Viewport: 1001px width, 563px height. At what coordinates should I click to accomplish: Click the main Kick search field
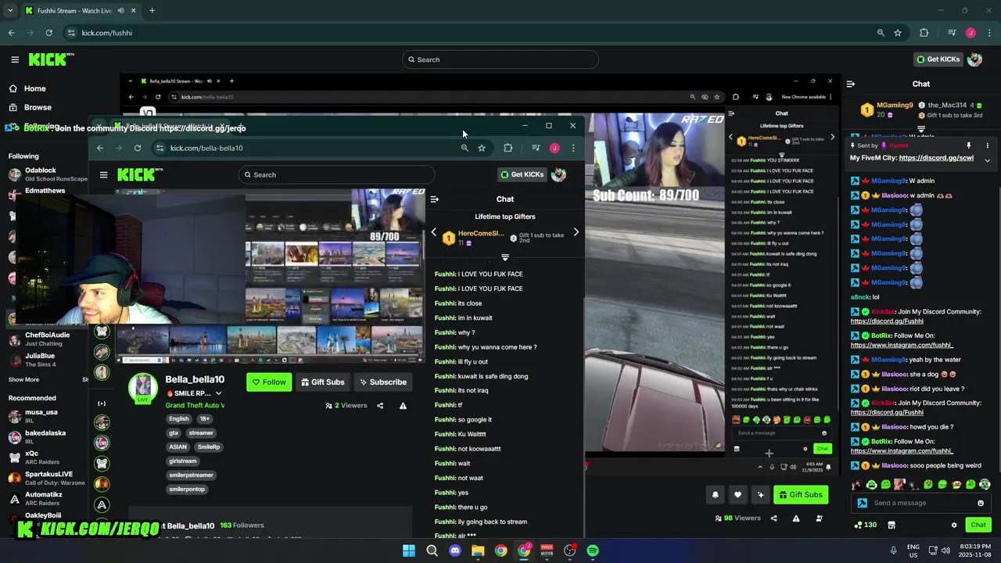coord(500,59)
